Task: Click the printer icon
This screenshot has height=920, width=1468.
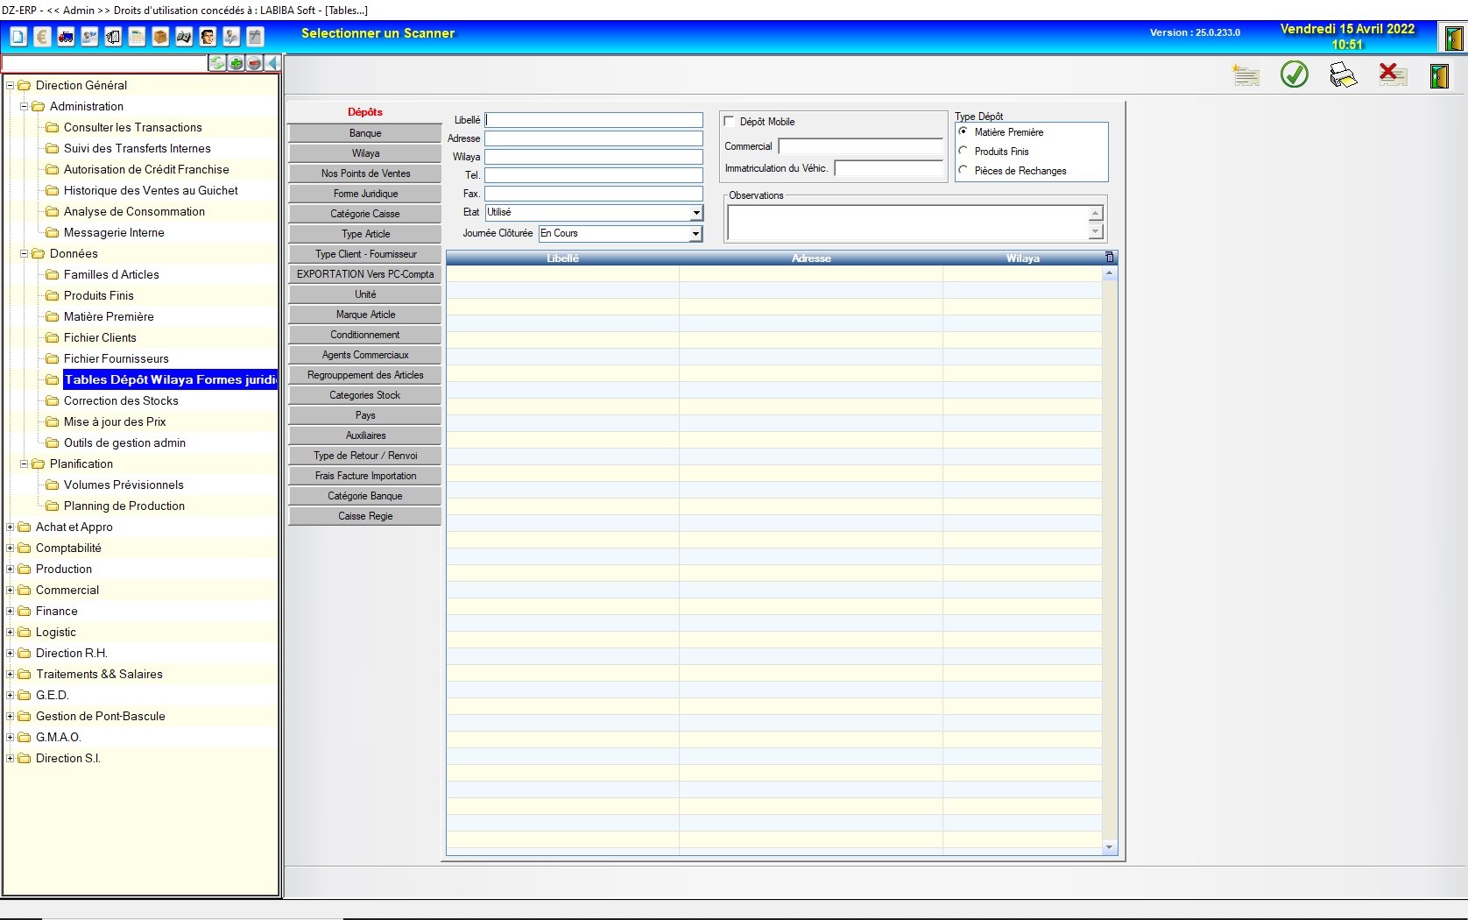Action: coord(1342,75)
